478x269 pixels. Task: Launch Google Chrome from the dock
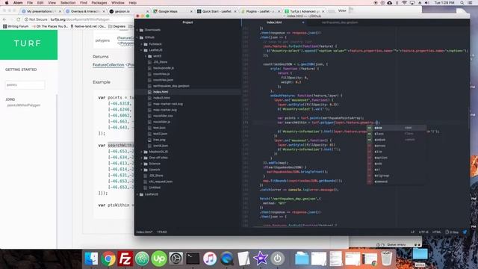click(108, 259)
